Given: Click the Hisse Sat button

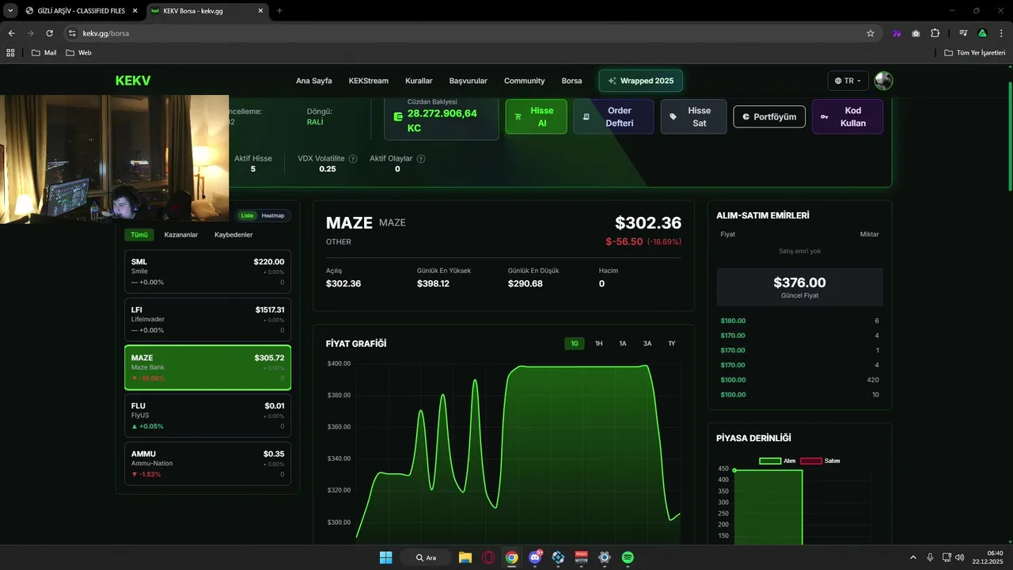Looking at the screenshot, I should 693,116.
